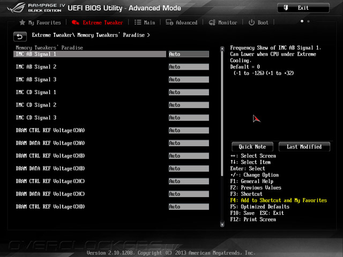Viewport: 343px width, 257px height.
Task: Click the scrollbar up arrow
Action: coord(222,48)
